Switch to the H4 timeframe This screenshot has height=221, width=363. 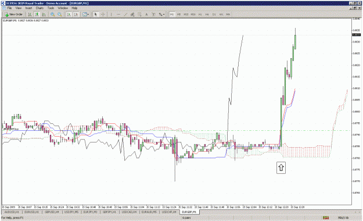(207, 15)
